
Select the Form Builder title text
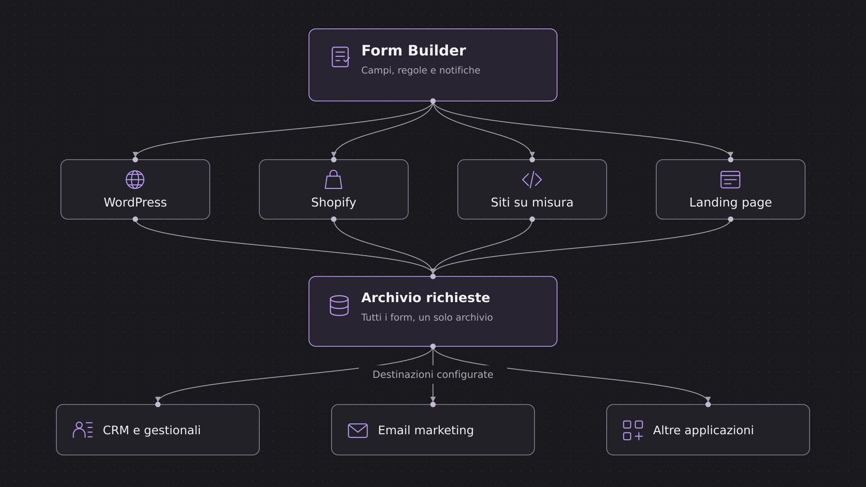point(414,51)
